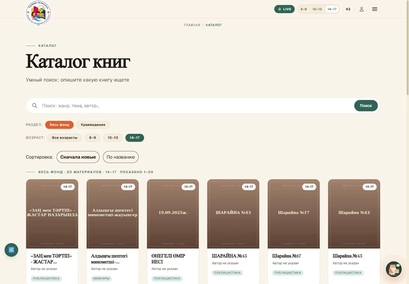Open the accessibility widget button
The width and height of the screenshot is (409, 284).
point(11,250)
